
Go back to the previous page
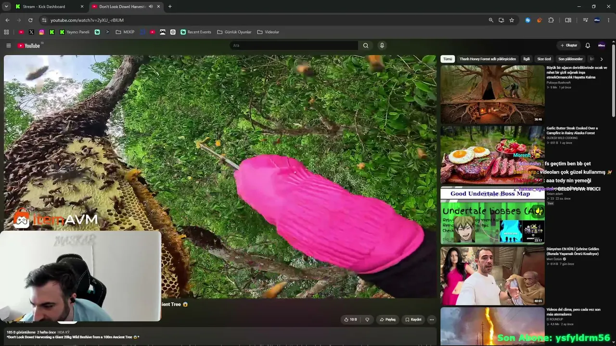click(7, 20)
